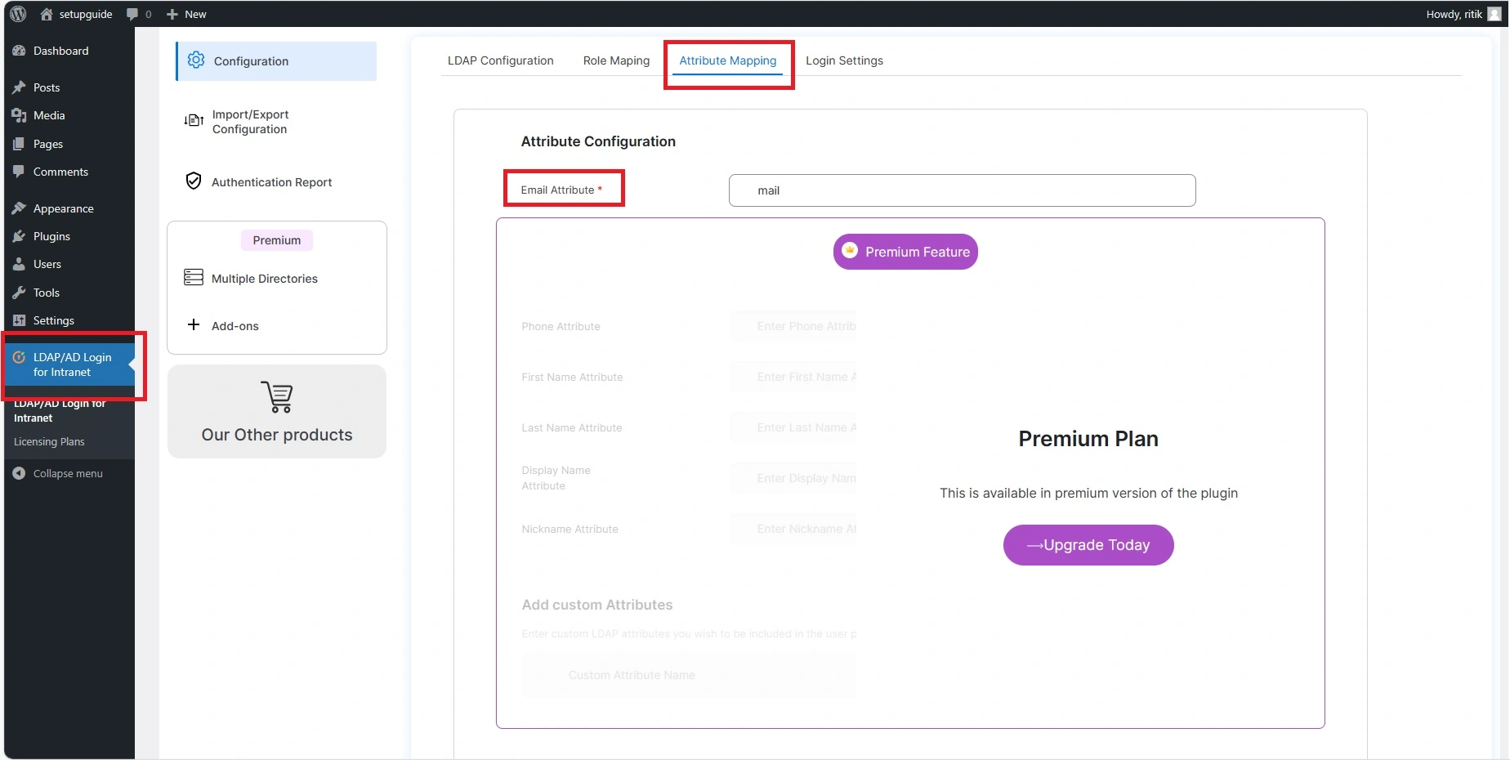
Task: Click the Nickname Attribute field
Action: click(x=793, y=529)
